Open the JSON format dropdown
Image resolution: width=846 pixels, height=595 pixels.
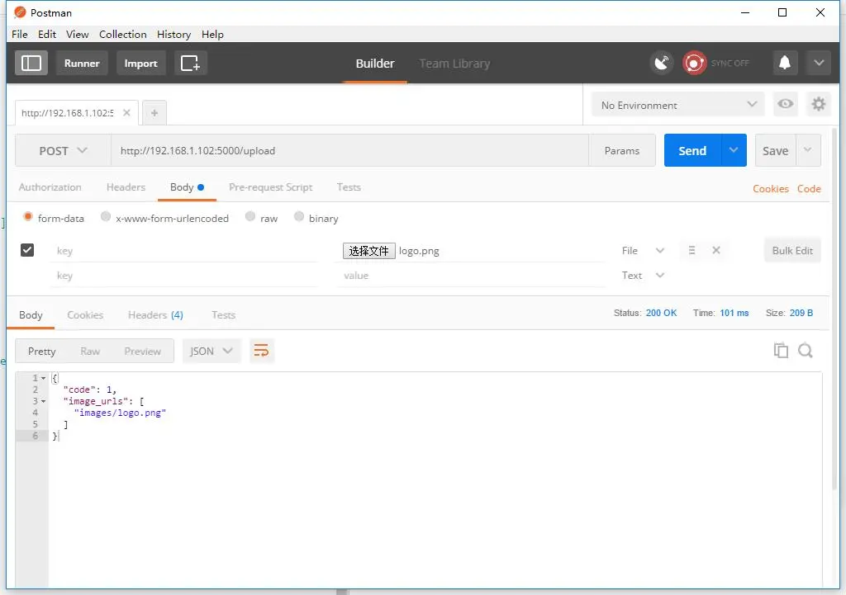pos(211,351)
